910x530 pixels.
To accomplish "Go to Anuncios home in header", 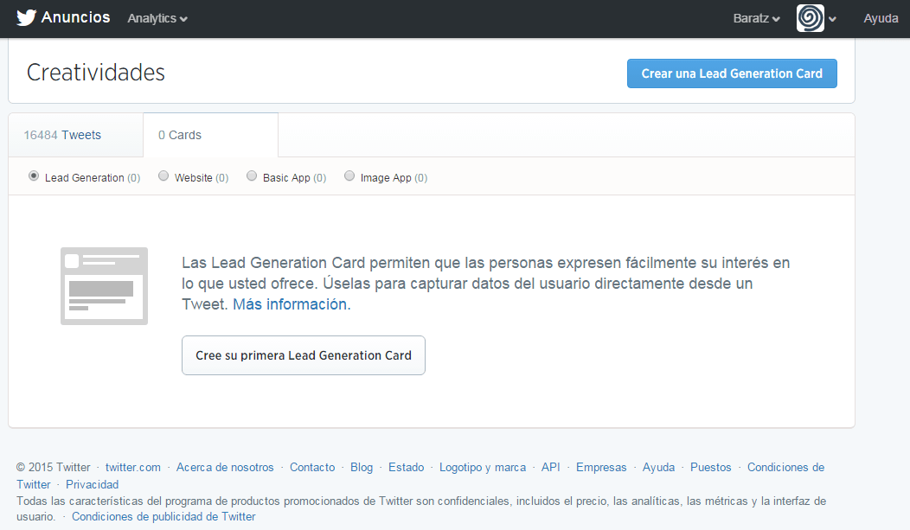I will coord(75,17).
